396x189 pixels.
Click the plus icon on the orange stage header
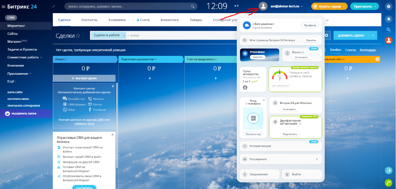pyautogui.click(x=377, y=60)
